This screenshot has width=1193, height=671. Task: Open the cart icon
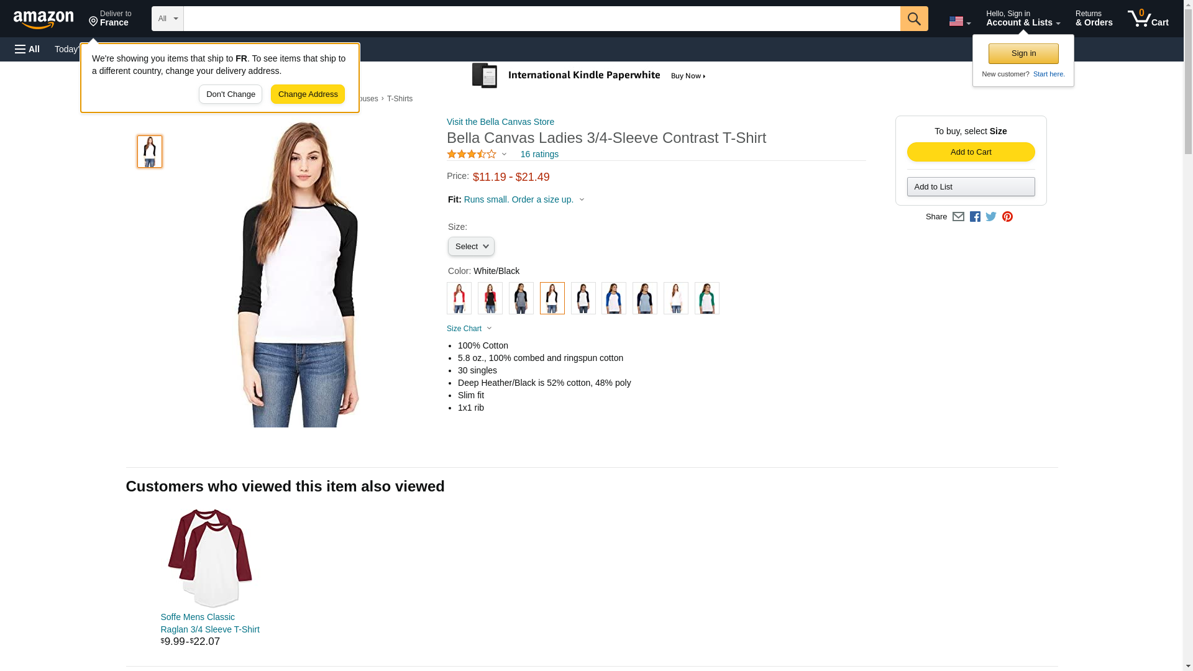[x=1148, y=18]
